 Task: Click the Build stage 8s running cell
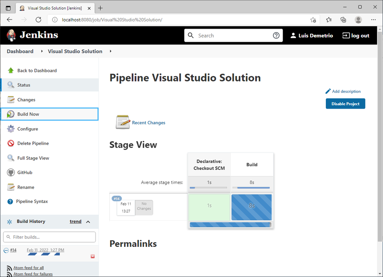[x=251, y=207]
